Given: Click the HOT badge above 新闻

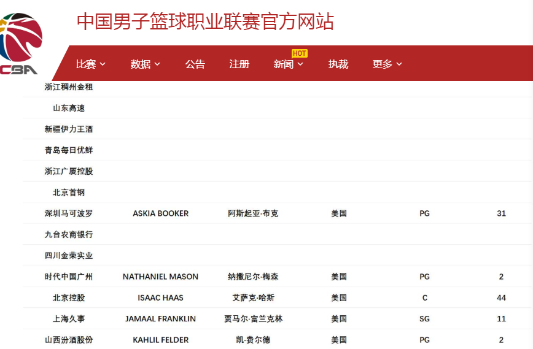Looking at the screenshot, I should pyautogui.click(x=299, y=53).
